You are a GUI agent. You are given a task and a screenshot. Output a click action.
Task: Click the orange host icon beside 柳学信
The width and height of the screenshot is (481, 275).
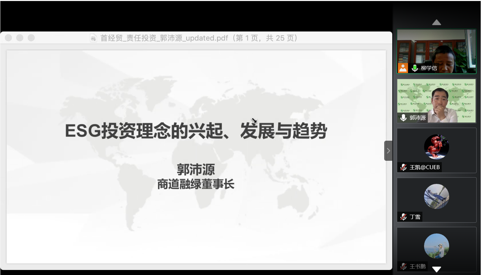[403, 68]
